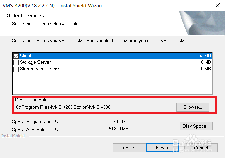Go to the previous step with Back
Viewport: 225px width, 158px height.
129,148
